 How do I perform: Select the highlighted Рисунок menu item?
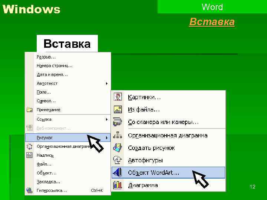pyautogui.click(x=68, y=138)
